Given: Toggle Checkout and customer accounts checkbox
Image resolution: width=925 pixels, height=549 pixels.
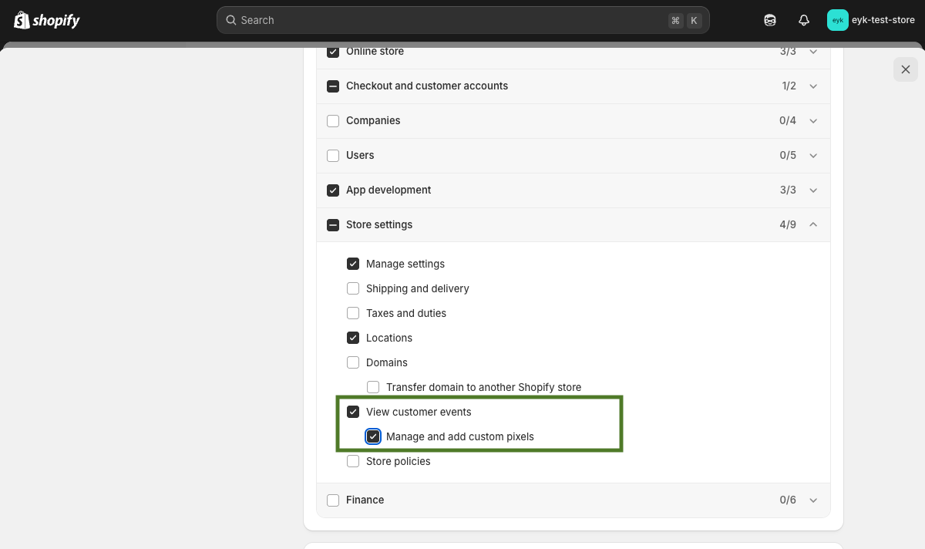Looking at the screenshot, I should click(x=333, y=86).
